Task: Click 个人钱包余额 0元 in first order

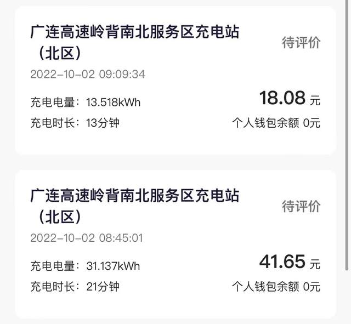Action: [x=276, y=123]
